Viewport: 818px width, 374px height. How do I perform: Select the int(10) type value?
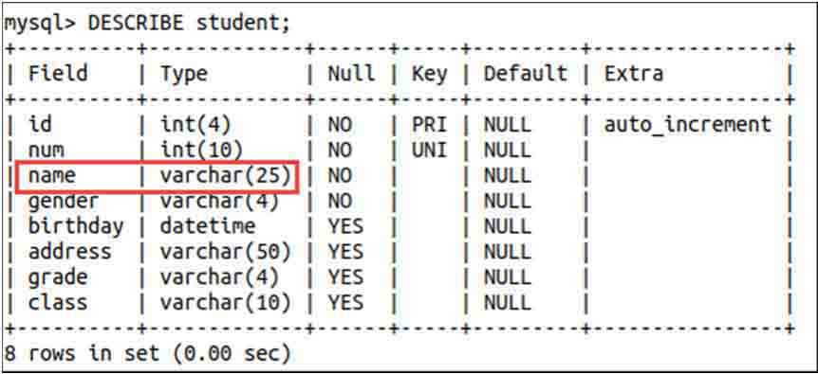click(201, 151)
